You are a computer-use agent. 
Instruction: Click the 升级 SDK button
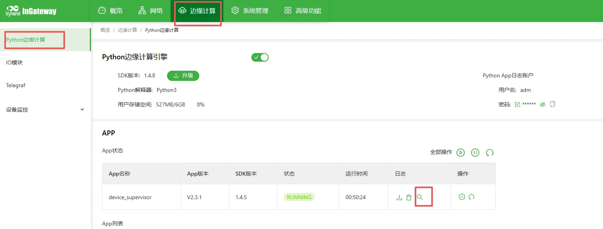[x=183, y=75]
